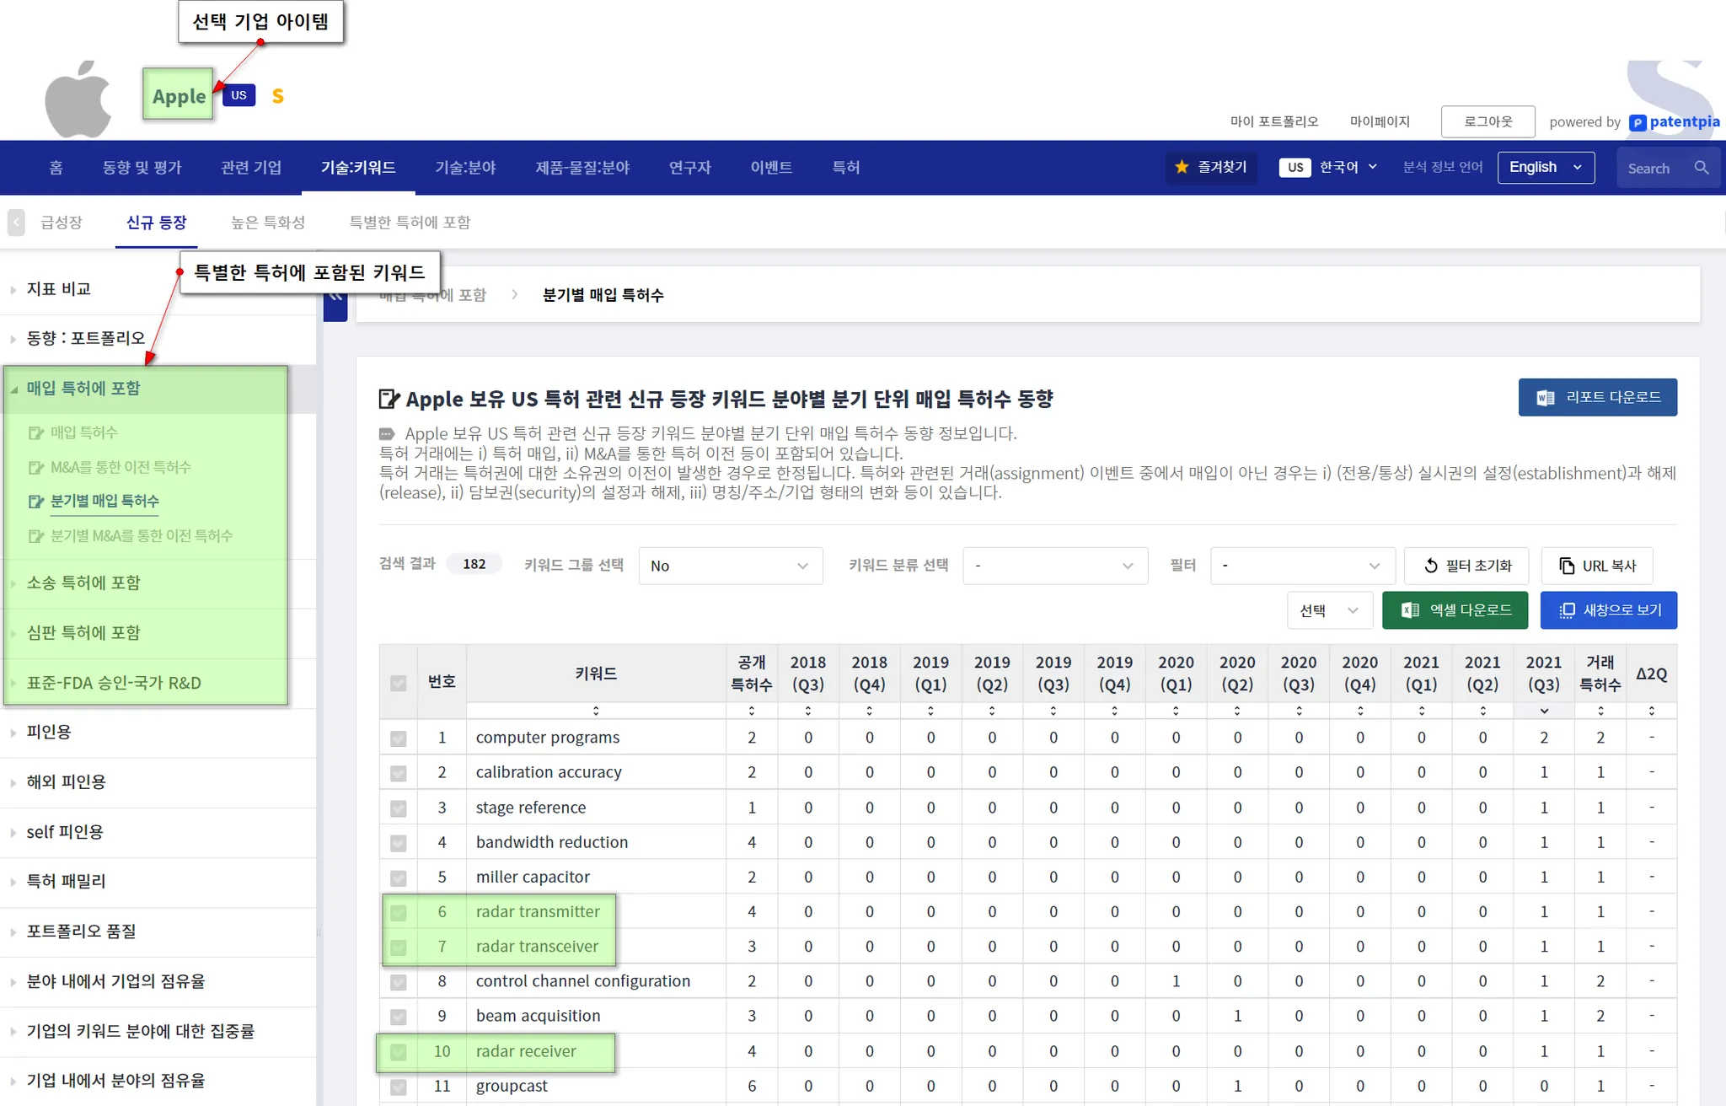Click the Apple logo icon

(x=78, y=99)
